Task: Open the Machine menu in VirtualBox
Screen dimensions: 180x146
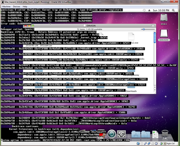Action: pos(6,7)
